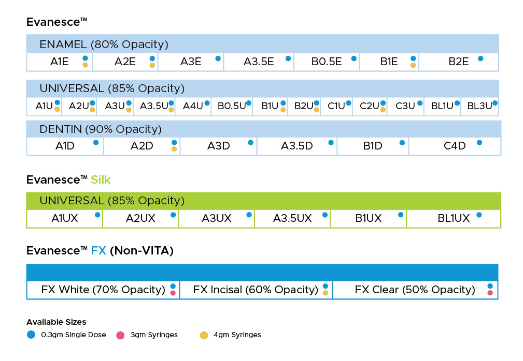The image size is (523, 361).
Task: Select the yellow dot in the A2D cell
Action: click(174, 149)
